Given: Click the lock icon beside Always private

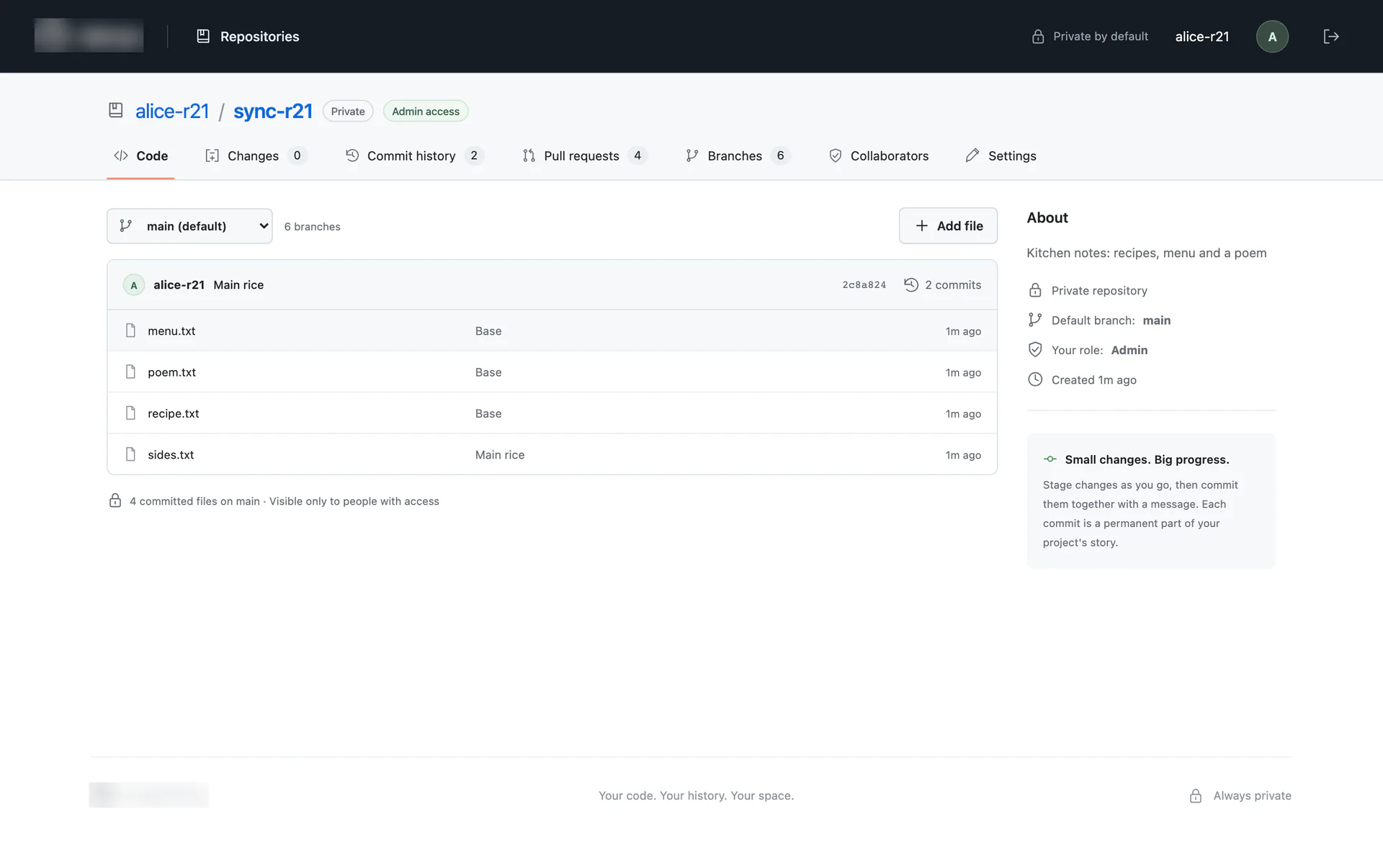Looking at the screenshot, I should tap(1196, 796).
